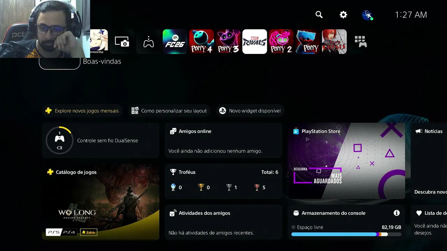
Task: Click 'Armazenamento do console' title
Action: tap(334, 213)
